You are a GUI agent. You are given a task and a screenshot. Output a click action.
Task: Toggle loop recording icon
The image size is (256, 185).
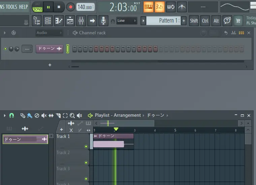pyautogui.click(x=171, y=7)
